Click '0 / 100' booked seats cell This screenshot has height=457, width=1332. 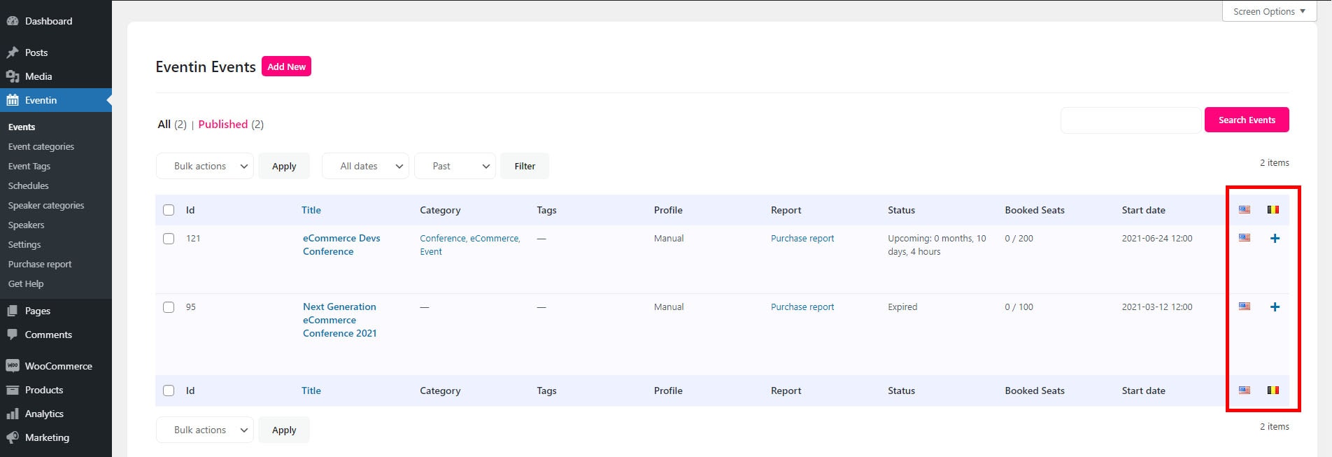[x=1019, y=307]
